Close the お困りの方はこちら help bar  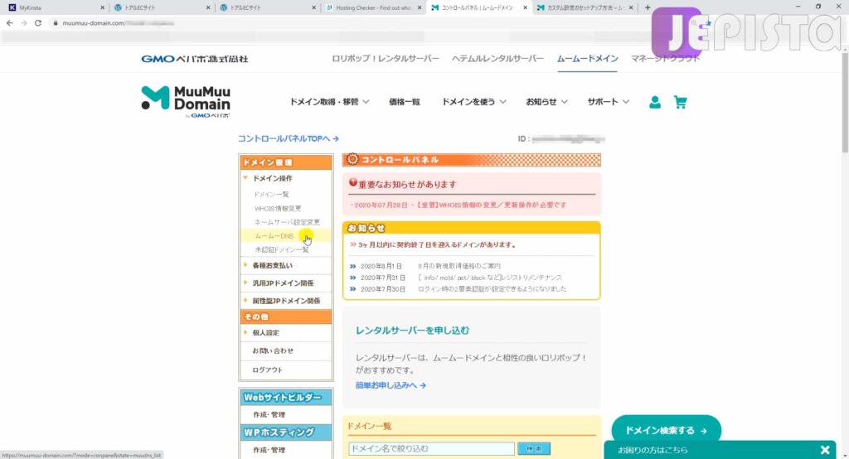(825, 450)
